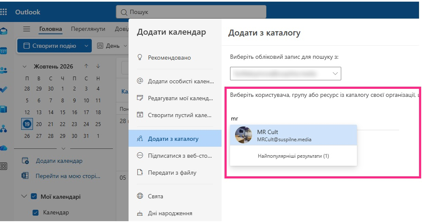Click Додати календар link in sidebar

(59, 161)
